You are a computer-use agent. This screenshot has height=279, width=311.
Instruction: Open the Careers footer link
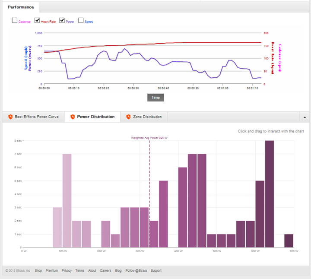[x=105, y=271]
